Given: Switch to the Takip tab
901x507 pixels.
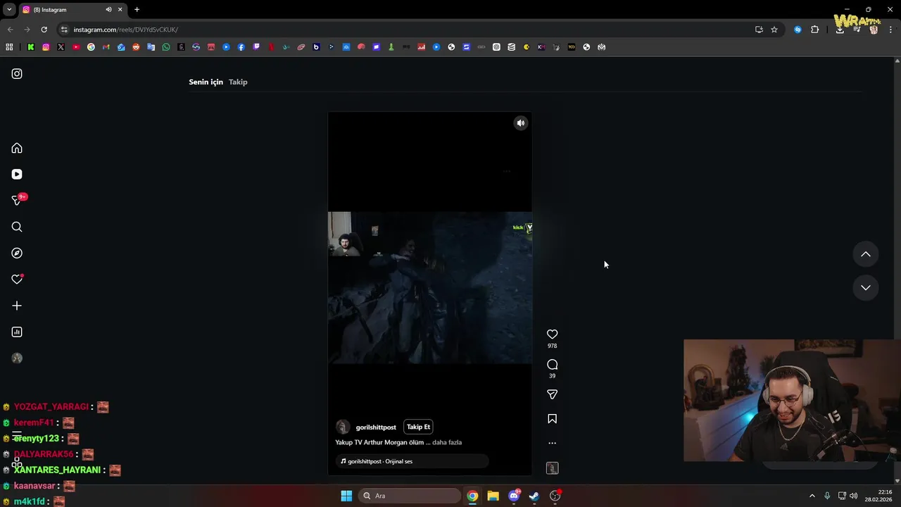Looking at the screenshot, I should (238, 82).
